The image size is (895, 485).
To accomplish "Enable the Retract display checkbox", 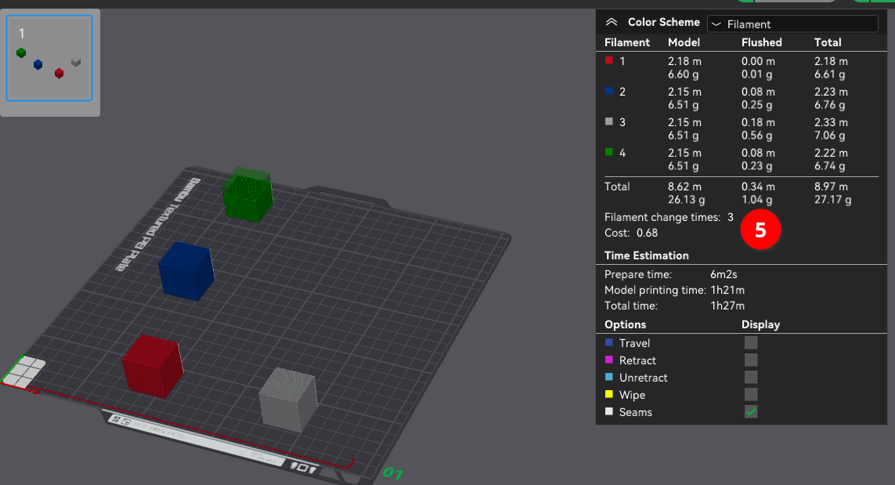I will point(751,360).
